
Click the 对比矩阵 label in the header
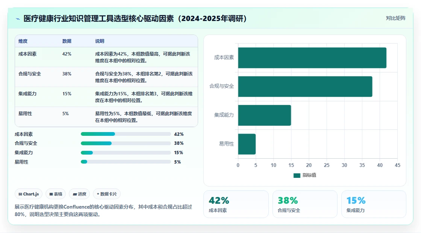point(395,18)
